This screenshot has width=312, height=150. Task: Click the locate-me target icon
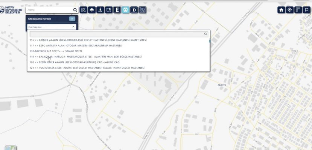pyautogui.click(x=289, y=10)
